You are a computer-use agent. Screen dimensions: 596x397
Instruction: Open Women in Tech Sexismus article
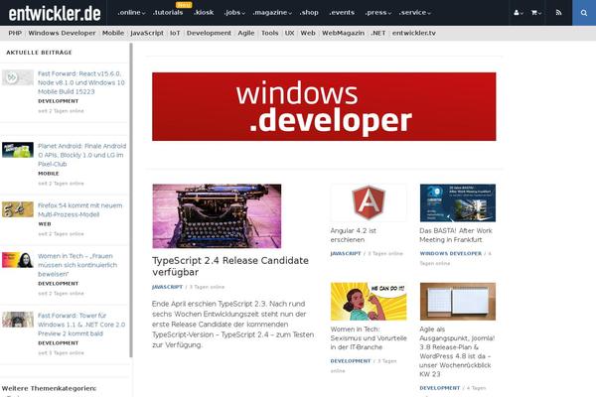pyautogui.click(x=369, y=338)
